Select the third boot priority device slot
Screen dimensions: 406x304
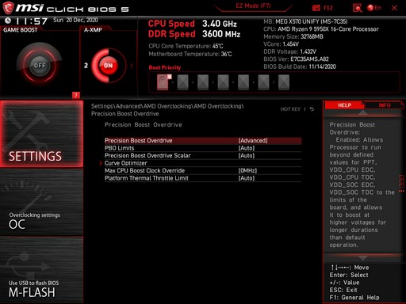click(x=203, y=82)
